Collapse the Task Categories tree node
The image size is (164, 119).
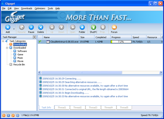(3, 41)
